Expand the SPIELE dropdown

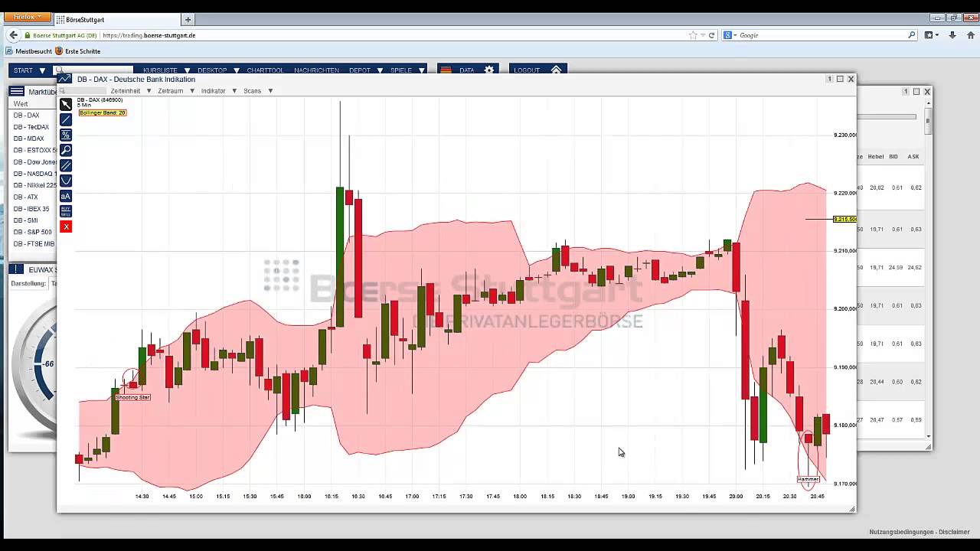[407, 70]
